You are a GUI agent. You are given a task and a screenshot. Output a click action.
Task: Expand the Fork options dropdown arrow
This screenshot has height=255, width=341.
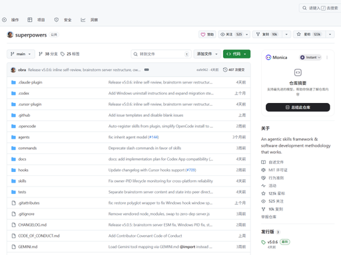(x=286, y=35)
